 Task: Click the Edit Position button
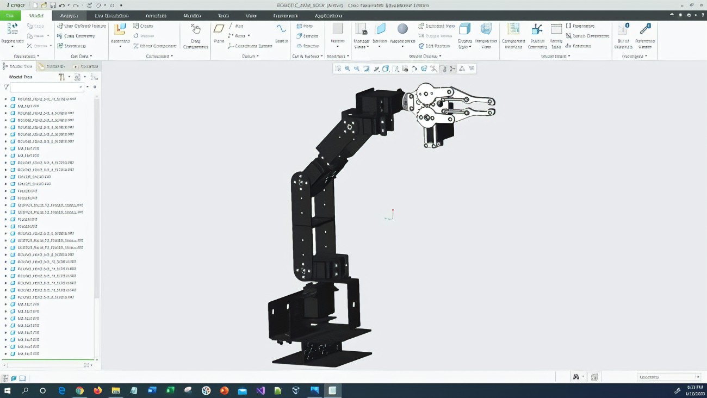pos(435,46)
